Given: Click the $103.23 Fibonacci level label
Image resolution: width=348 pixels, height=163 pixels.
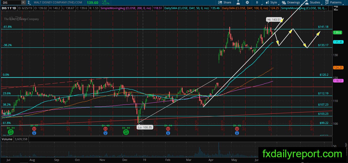Looking at the screenshot, I should (x=323, y=114).
